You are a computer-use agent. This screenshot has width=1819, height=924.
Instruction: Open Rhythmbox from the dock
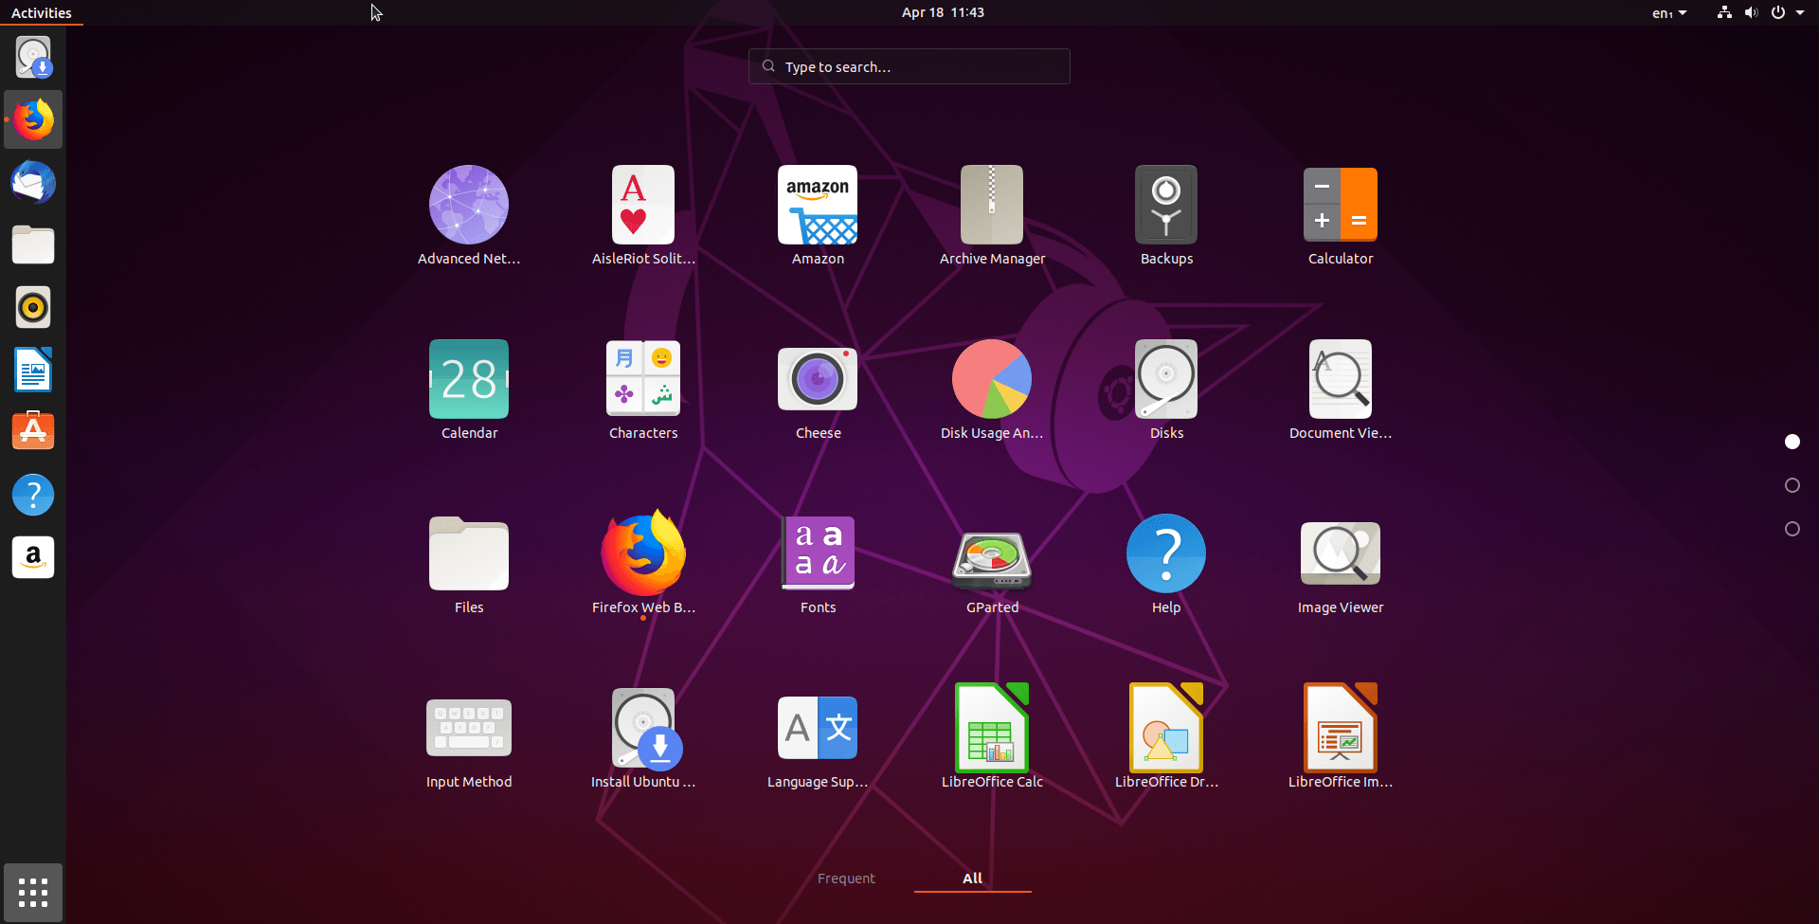[33, 307]
